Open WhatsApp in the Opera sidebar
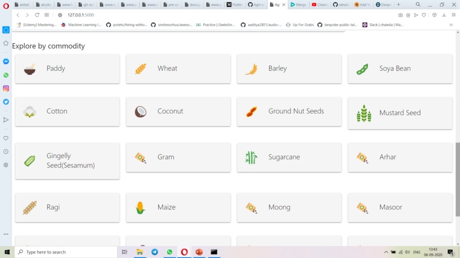Screen dimensions: 460x258 (x=6, y=75)
